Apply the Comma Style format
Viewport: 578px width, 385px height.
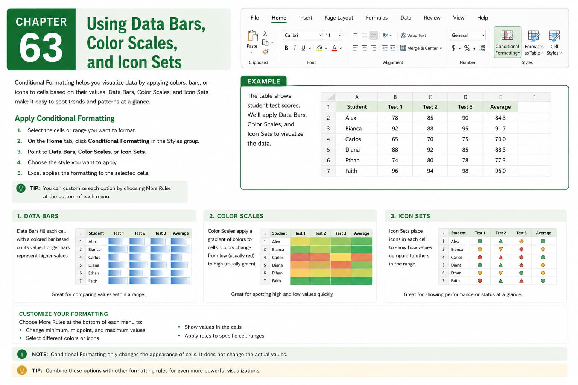pos(475,49)
